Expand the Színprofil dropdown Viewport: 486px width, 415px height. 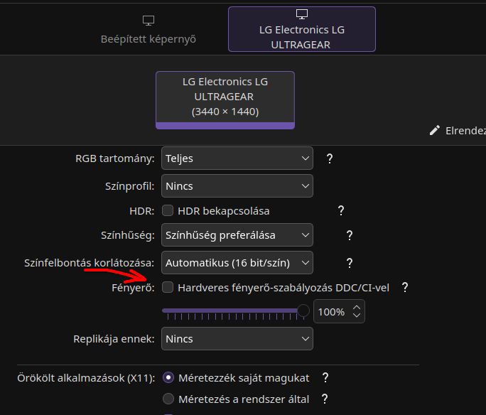tap(237, 186)
